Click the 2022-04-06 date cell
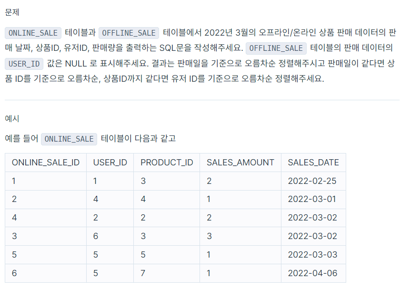The image size is (400, 288). pyautogui.click(x=313, y=273)
